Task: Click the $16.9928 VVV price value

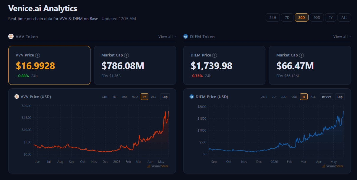Action: (35, 66)
